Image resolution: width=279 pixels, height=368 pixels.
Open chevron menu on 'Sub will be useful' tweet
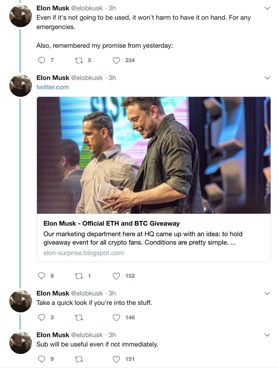(267, 335)
